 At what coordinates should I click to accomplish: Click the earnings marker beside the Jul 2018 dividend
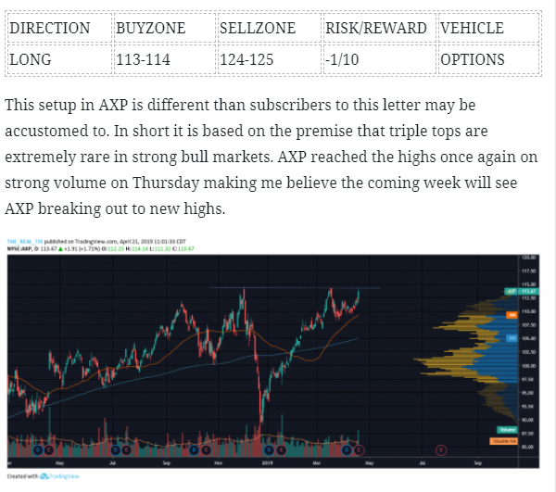126,450
